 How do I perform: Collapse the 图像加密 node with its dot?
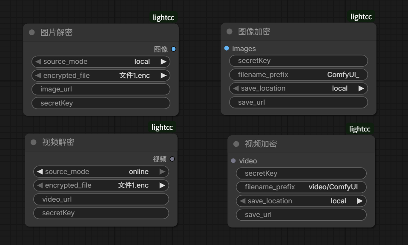pyautogui.click(x=230, y=31)
